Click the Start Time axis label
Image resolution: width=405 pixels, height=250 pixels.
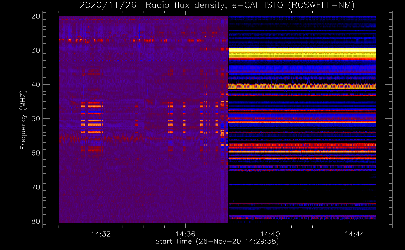(x=217, y=241)
